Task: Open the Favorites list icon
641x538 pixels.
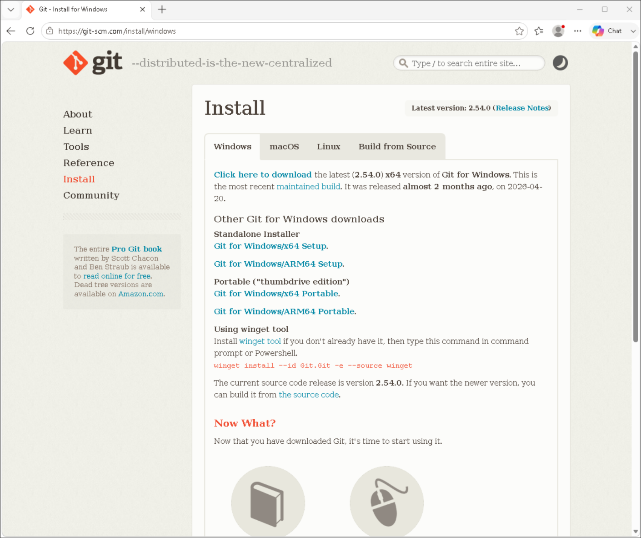Action: (539, 31)
